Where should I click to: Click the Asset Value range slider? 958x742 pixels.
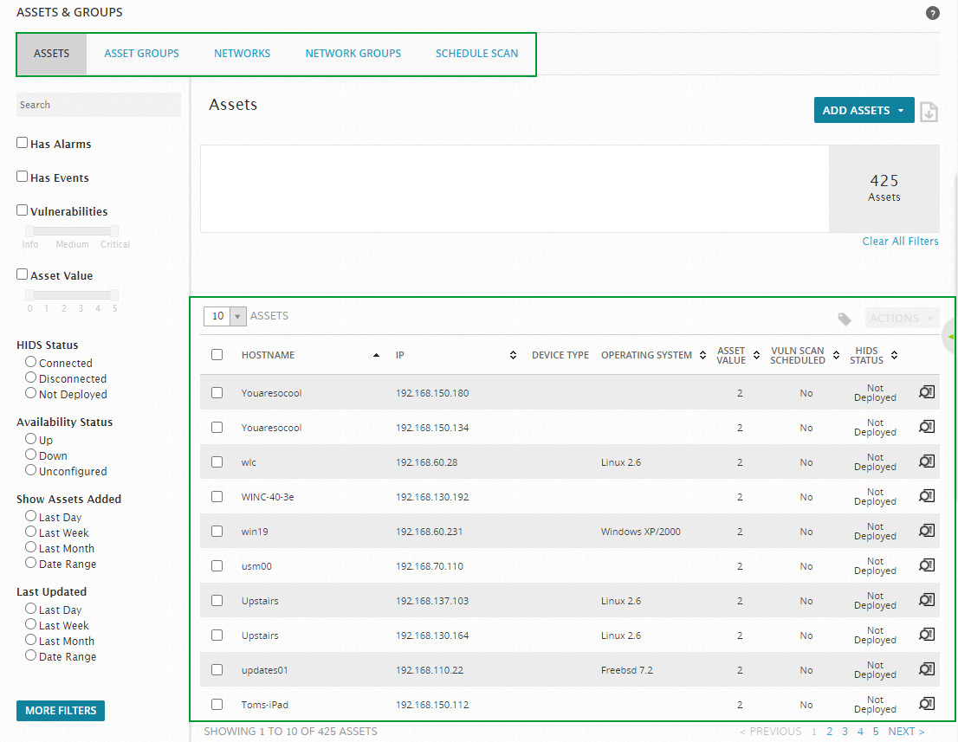click(x=72, y=295)
